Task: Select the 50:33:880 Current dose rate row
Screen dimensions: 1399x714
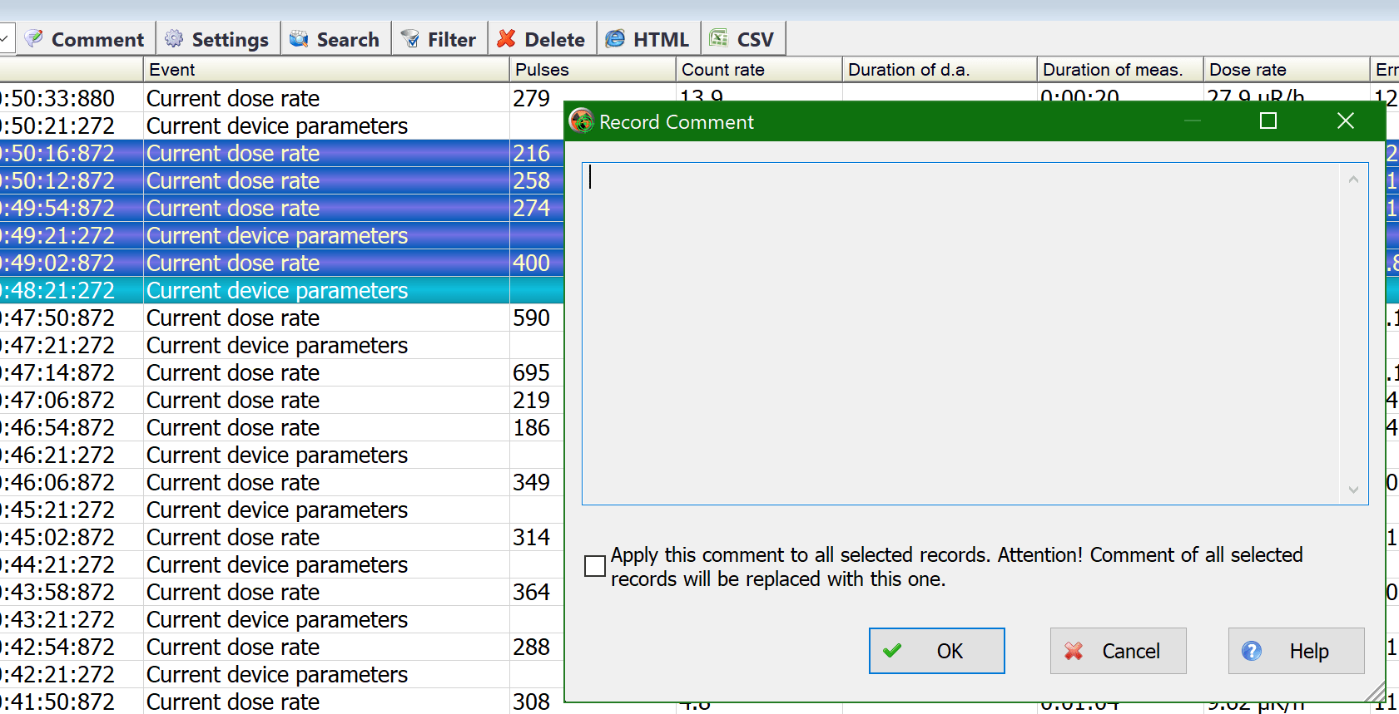Action: pos(281,98)
